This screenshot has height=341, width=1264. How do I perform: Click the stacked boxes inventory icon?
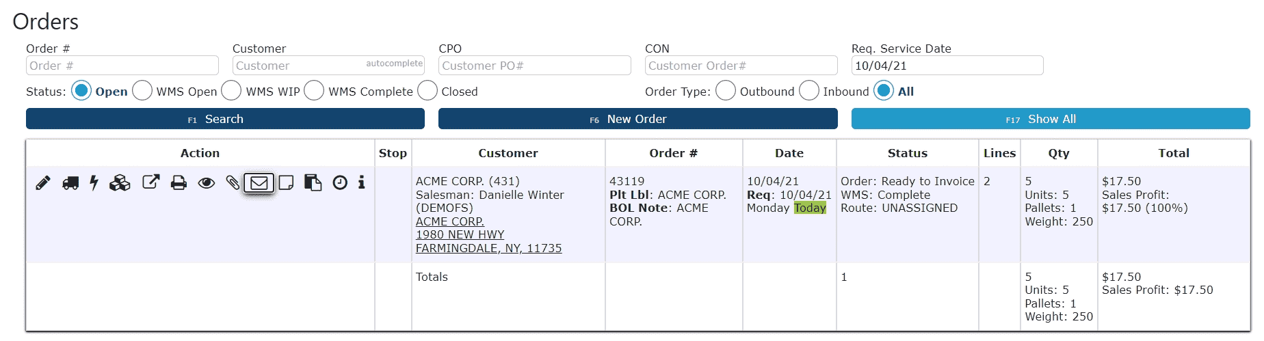[x=120, y=183]
